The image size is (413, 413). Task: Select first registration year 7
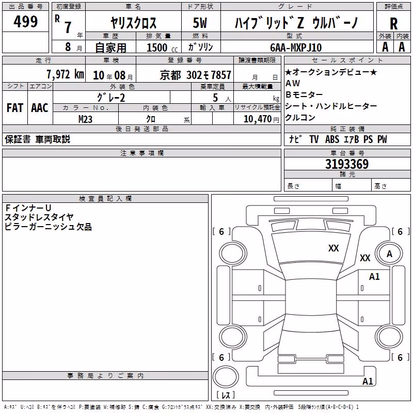click(x=68, y=27)
